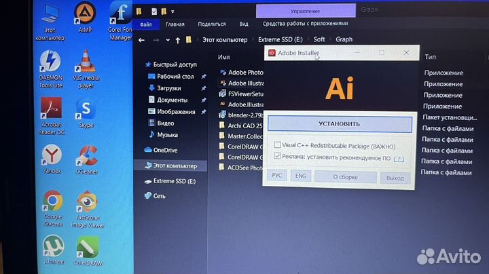Image resolution: width=489 pixels, height=274 pixels.
Task: Enable Visual C++ Redistributable Package checkbox
Action: 277,144
